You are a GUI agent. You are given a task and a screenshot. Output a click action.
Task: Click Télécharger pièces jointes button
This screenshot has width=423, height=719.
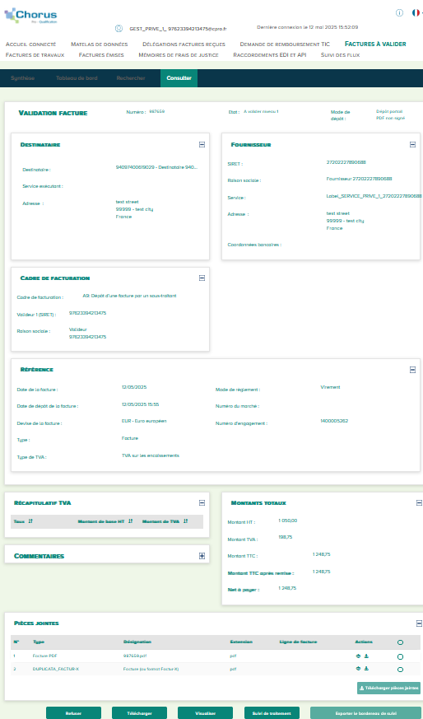coord(388,688)
